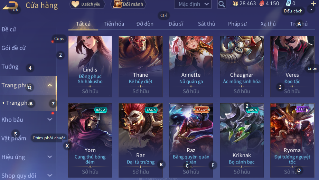The image size is (319, 180).
Task: Expand the Shop quy đổi section
Action: [x=50, y=175]
